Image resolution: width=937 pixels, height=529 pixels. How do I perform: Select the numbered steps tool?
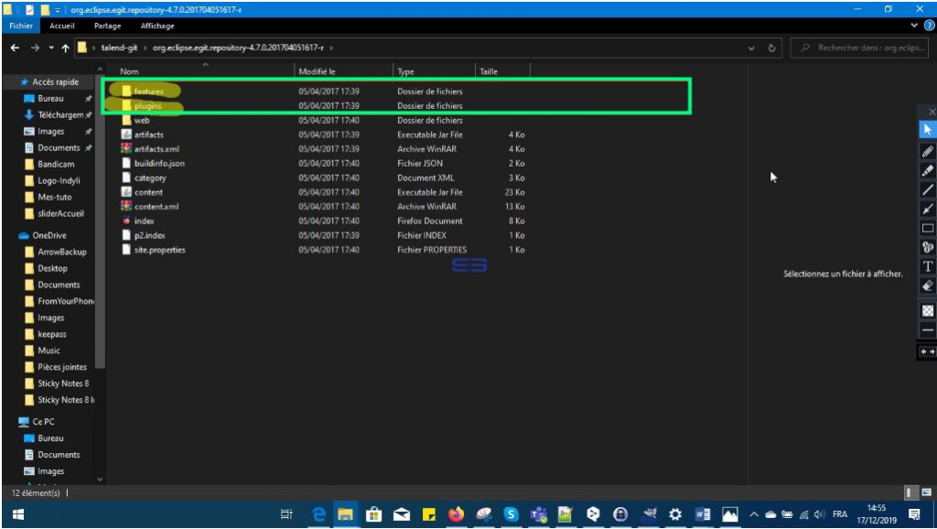pyautogui.click(x=928, y=247)
